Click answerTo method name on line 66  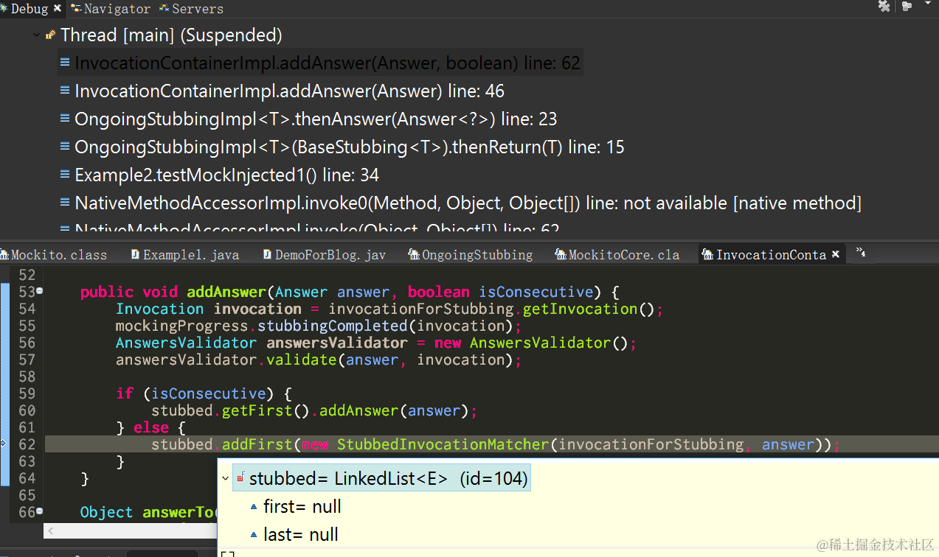pyautogui.click(x=177, y=512)
